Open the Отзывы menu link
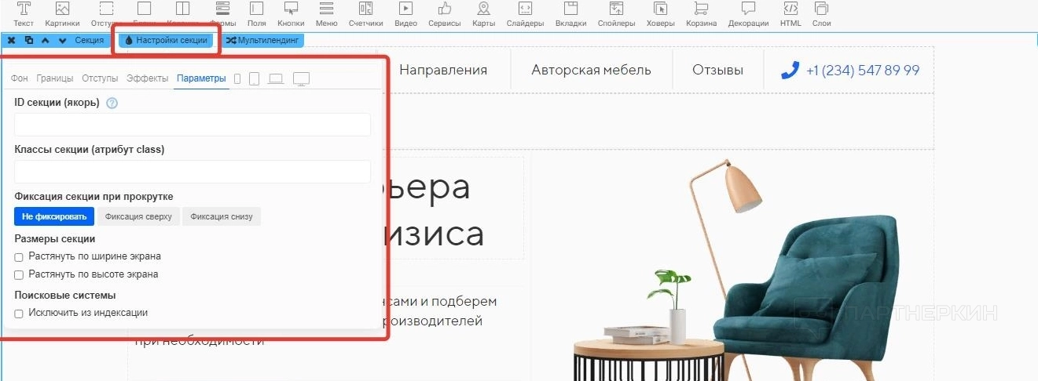The image size is (1038, 381). (717, 70)
